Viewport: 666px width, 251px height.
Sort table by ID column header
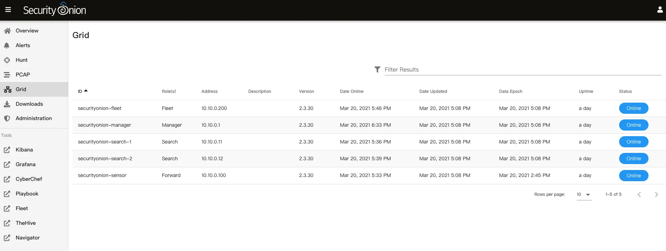[x=80, y=91]
